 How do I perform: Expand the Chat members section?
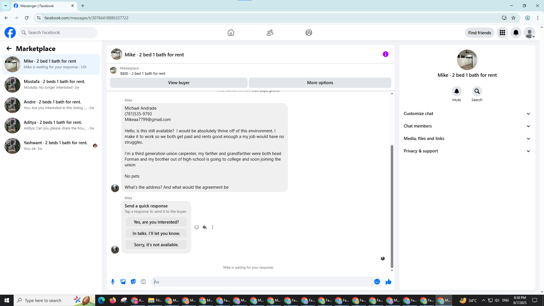[x=467, y=126]
